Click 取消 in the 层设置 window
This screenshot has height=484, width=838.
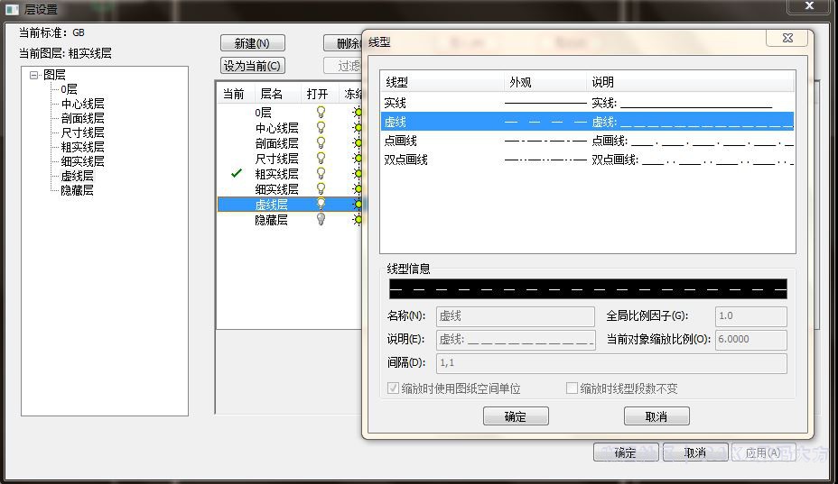tap(695, 452)
